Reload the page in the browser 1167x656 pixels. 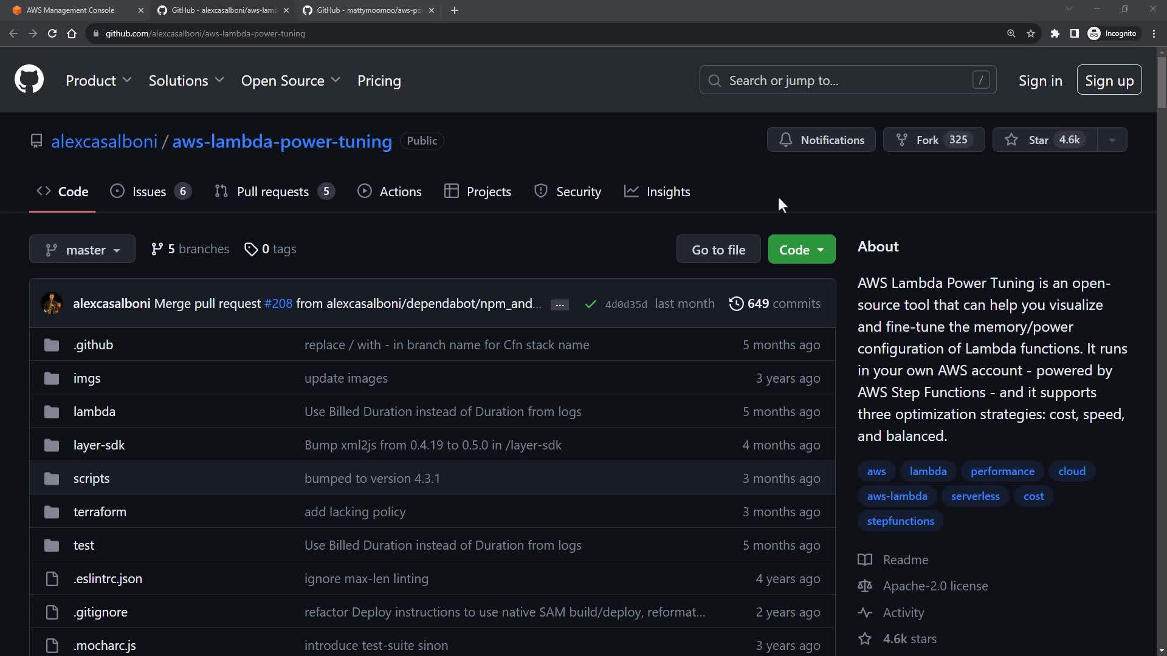(52, 33)
